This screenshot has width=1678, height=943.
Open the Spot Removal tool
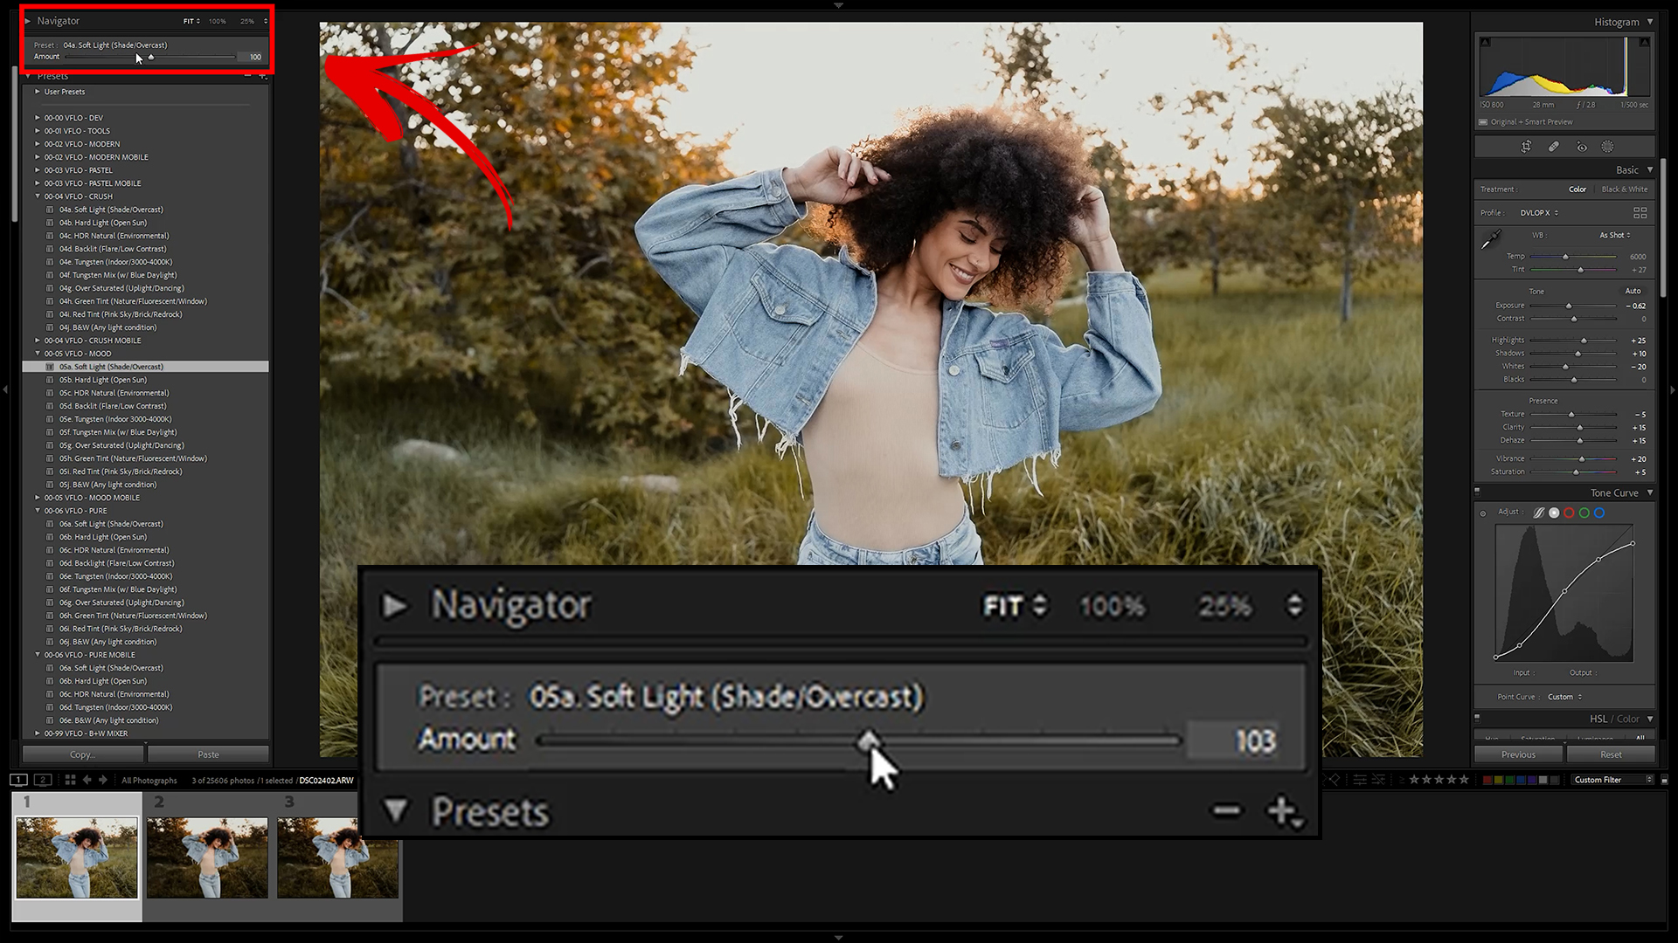(1554, 146)
